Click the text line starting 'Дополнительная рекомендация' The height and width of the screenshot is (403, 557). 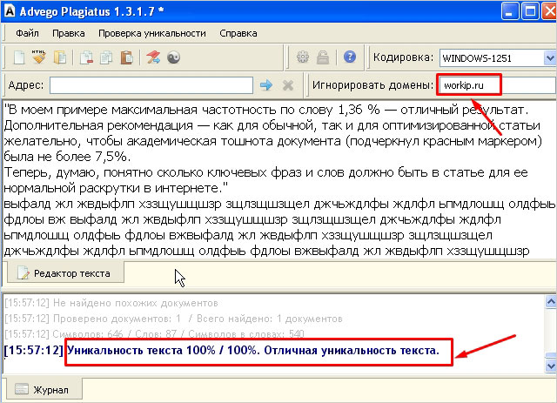pos(272,125)
